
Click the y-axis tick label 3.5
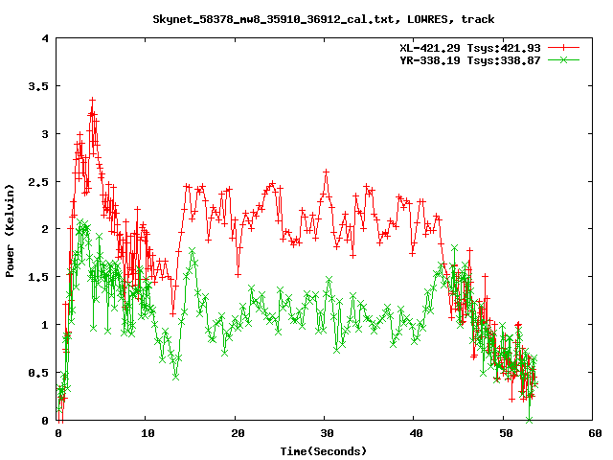[x=38, y=86]
